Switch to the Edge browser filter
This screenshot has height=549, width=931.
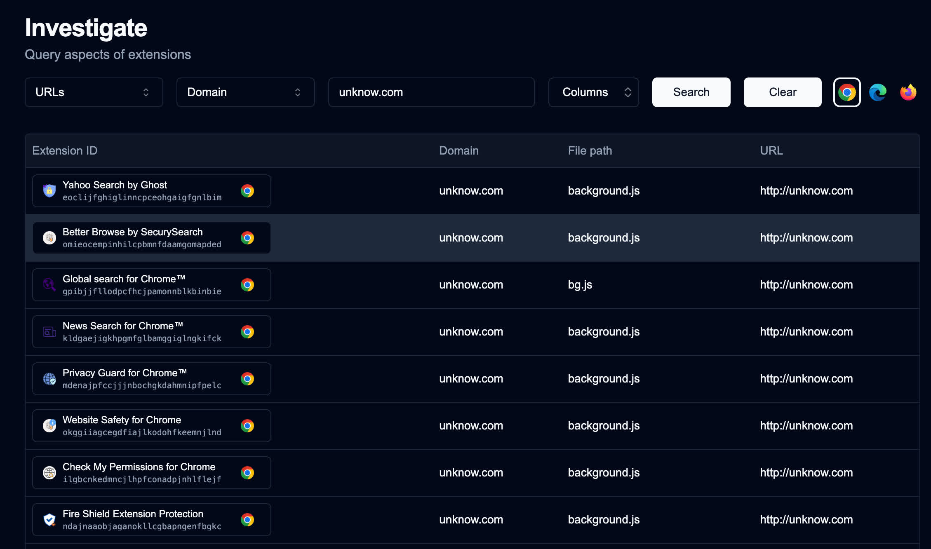878,92
